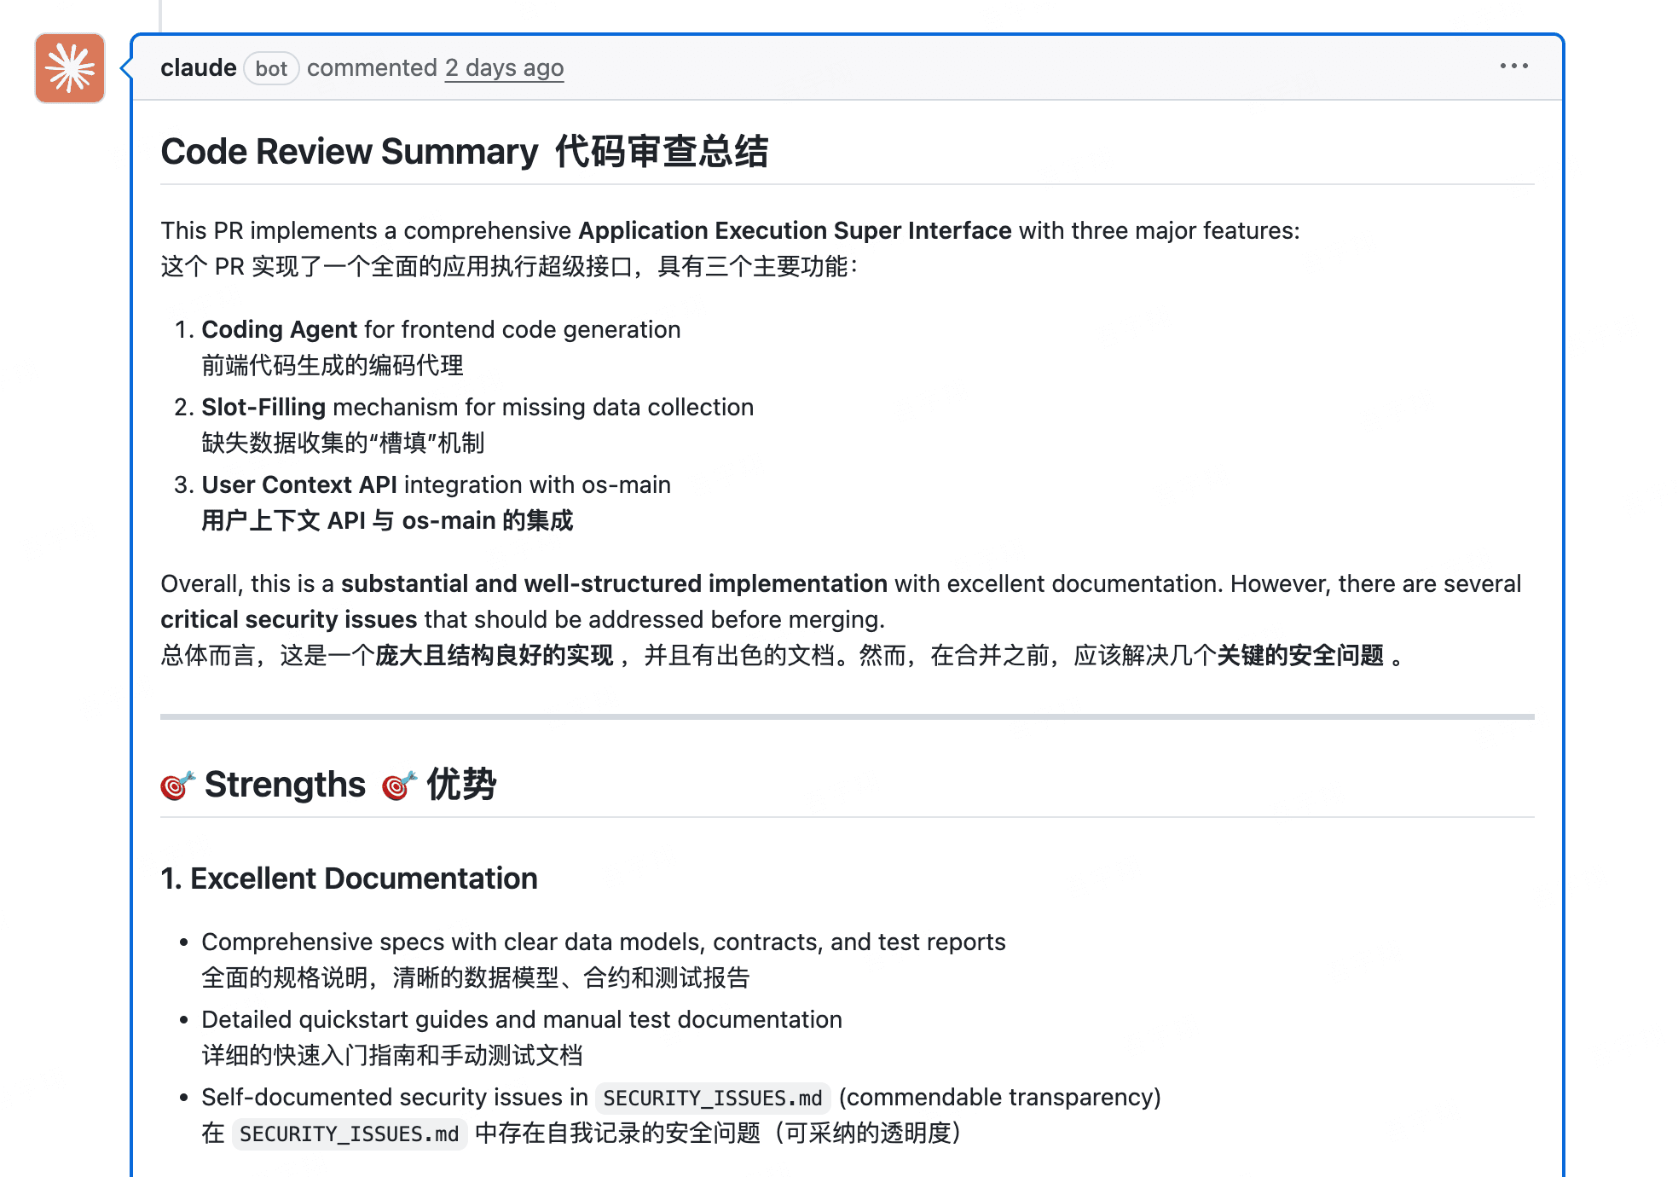Click the 优势 Chinese heading text
This screenshot has height=1177, width=1678.
pyautogui.click(x=461, y=785)
